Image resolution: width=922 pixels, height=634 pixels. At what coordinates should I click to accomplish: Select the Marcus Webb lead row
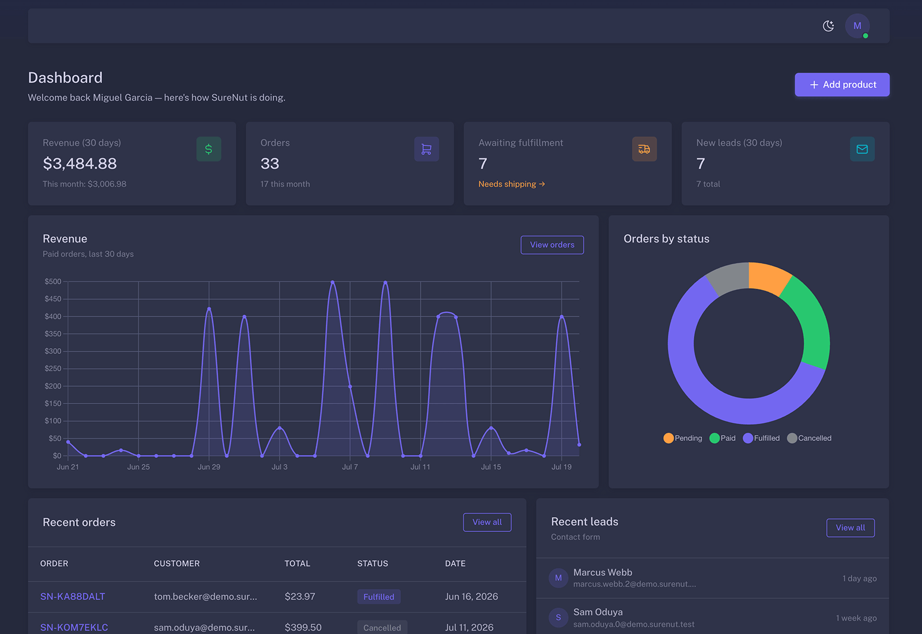coord(713,578)
